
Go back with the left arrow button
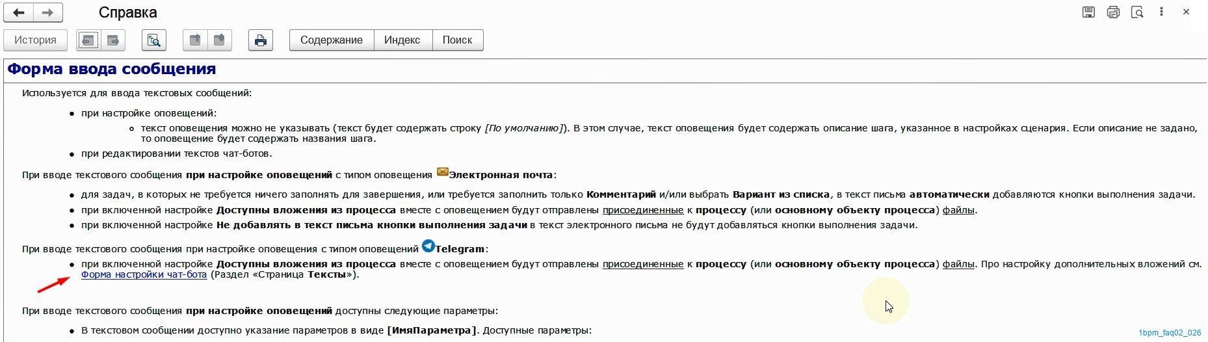click(19, 12)
